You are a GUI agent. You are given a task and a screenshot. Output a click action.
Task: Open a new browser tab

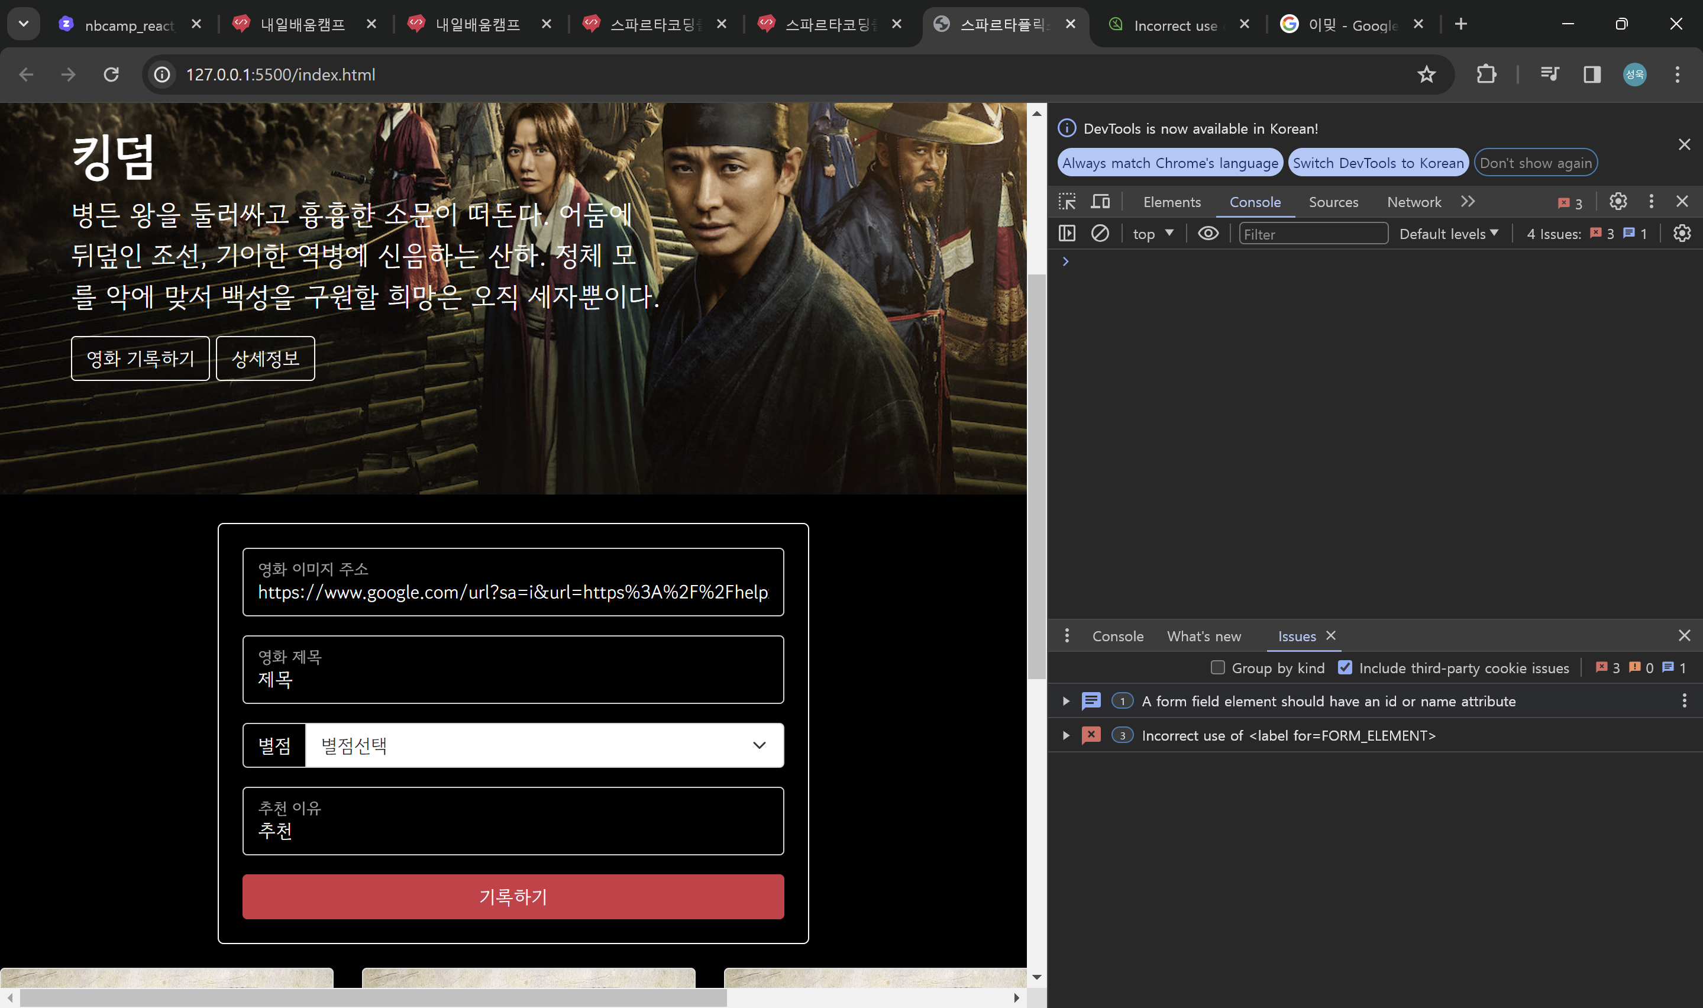tap(1460, 24)
